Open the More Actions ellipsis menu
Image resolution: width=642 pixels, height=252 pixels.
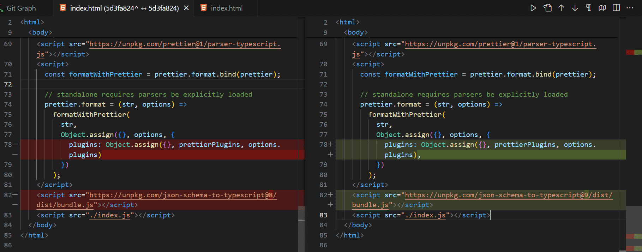(x=630, y=8)
